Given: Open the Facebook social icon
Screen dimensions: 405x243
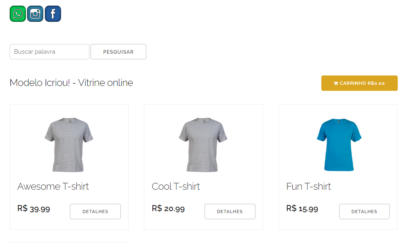Looking at the screenshot, I should pyautogui.click(x=53, y=14).
